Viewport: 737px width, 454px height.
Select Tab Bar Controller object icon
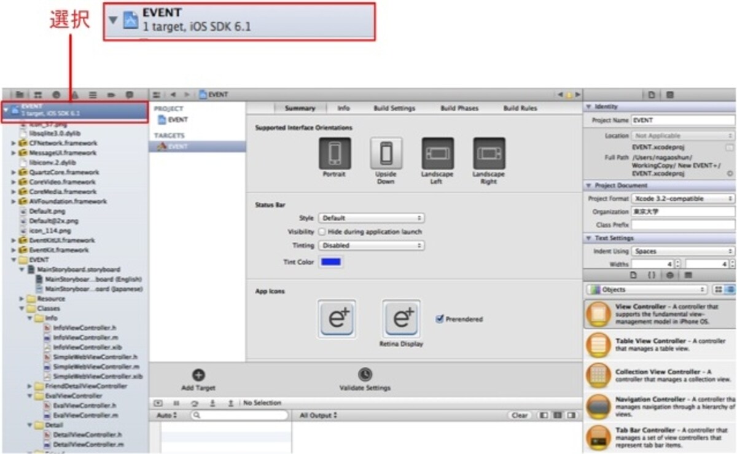point(598,436)
